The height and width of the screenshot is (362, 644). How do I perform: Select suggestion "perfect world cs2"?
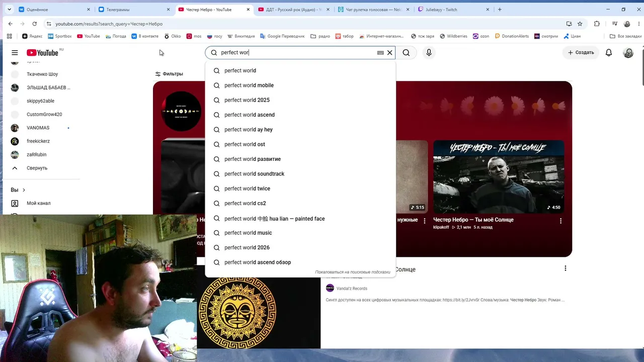coord(300,204)
